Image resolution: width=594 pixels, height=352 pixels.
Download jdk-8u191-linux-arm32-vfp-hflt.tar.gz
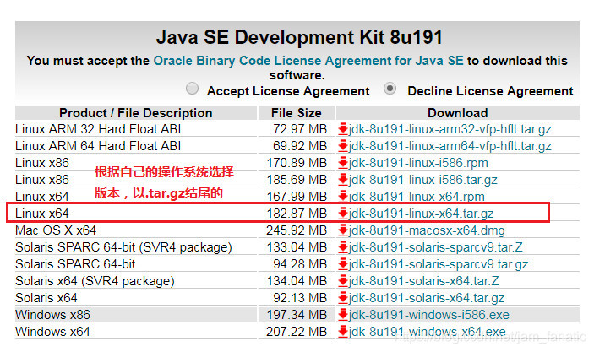(x=450, y=129)
